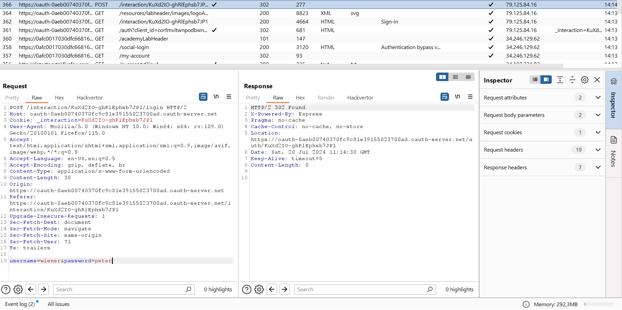The width and height of the screenshot is (622, 310).
Task: Open Inspector side tab
Action: [613, 100]
